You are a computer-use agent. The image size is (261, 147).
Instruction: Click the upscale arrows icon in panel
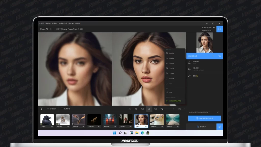coord(189,76)
